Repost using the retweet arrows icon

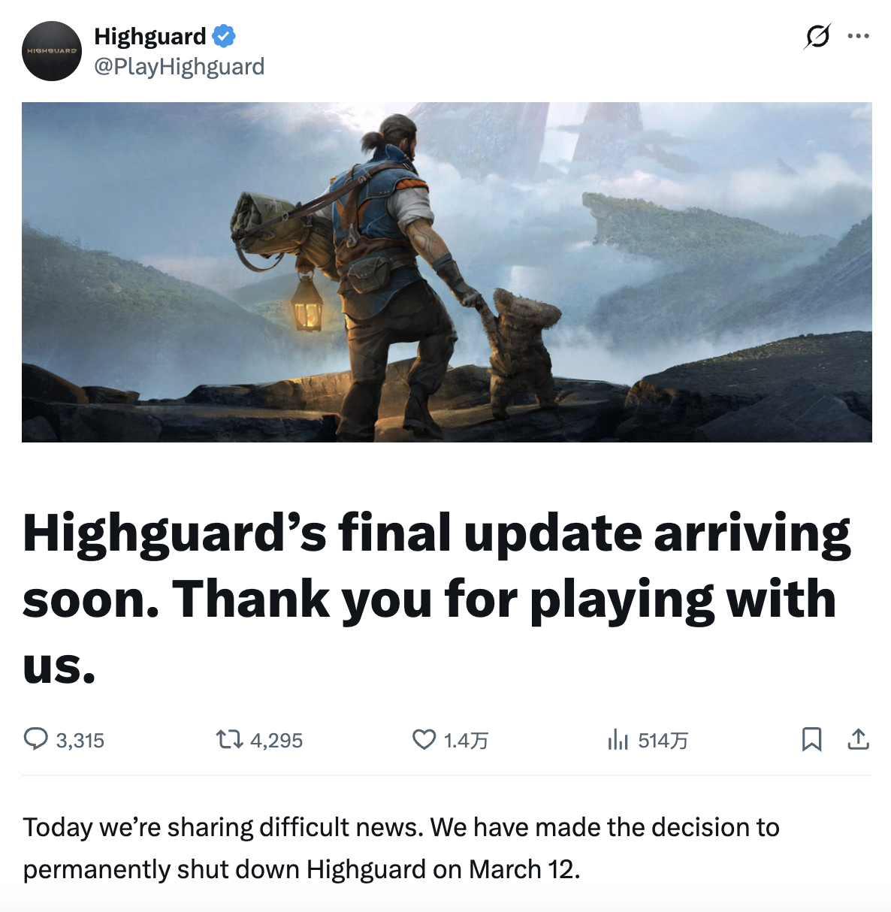[x=229, y=740]
